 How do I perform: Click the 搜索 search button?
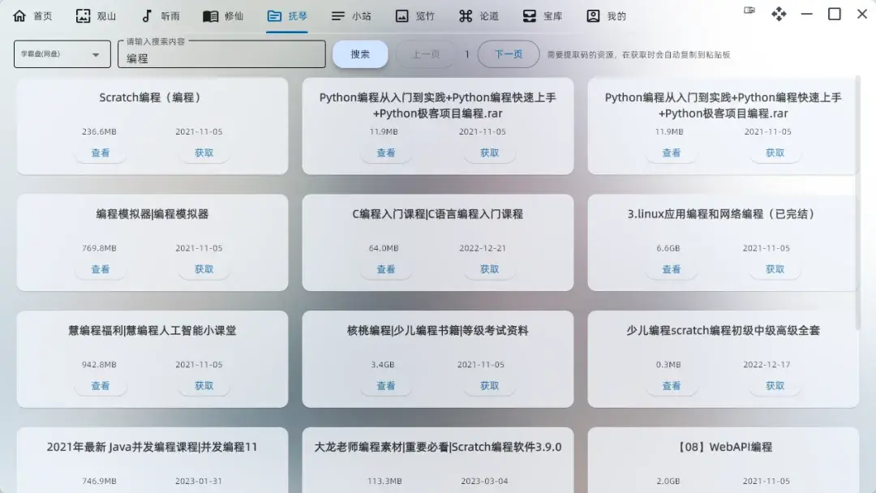coord(360,54)
